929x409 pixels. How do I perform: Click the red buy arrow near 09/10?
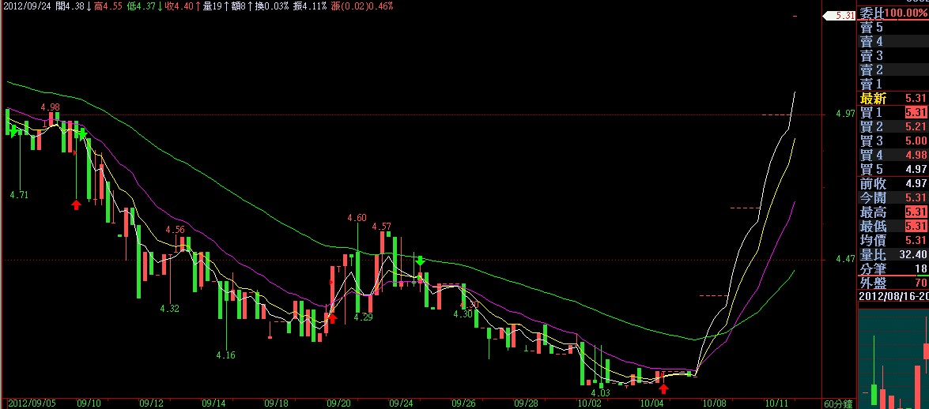pyautogui.click(x=76, y=204)
